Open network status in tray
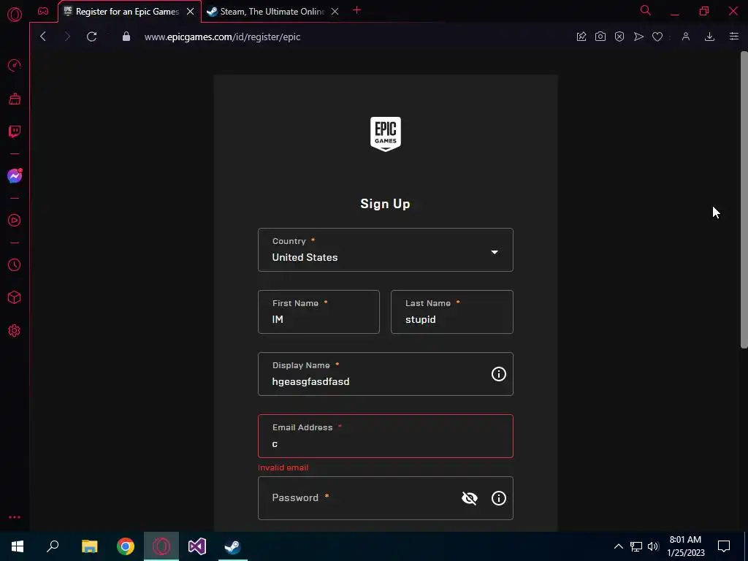748x561 pixels. (636, 546)
